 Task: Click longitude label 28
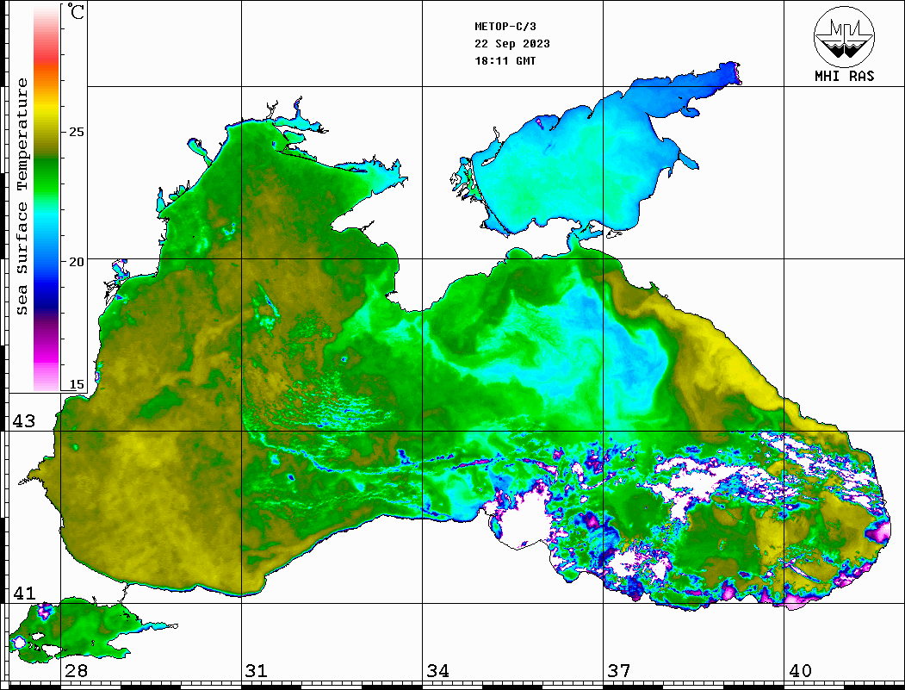coord(76,670)
